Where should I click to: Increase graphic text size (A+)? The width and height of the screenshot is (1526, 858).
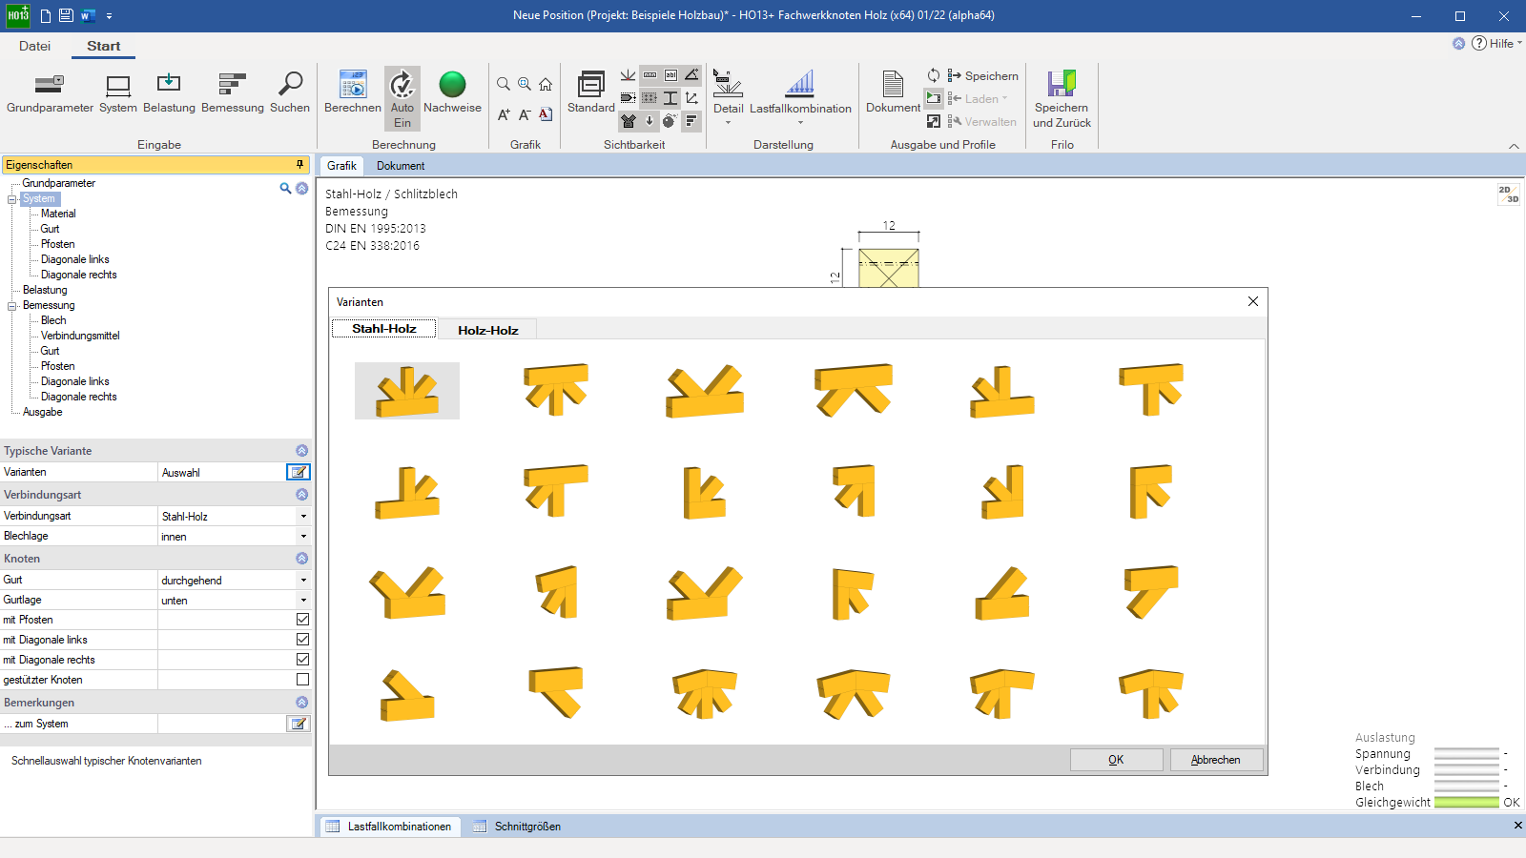(504, 114)
